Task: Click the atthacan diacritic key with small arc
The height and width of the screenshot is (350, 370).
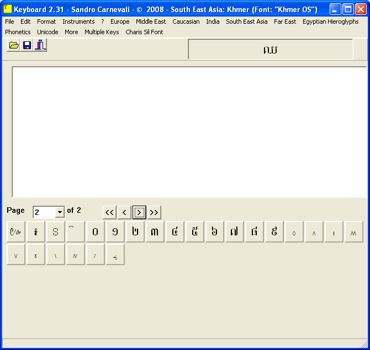Action: click(75, 231)
